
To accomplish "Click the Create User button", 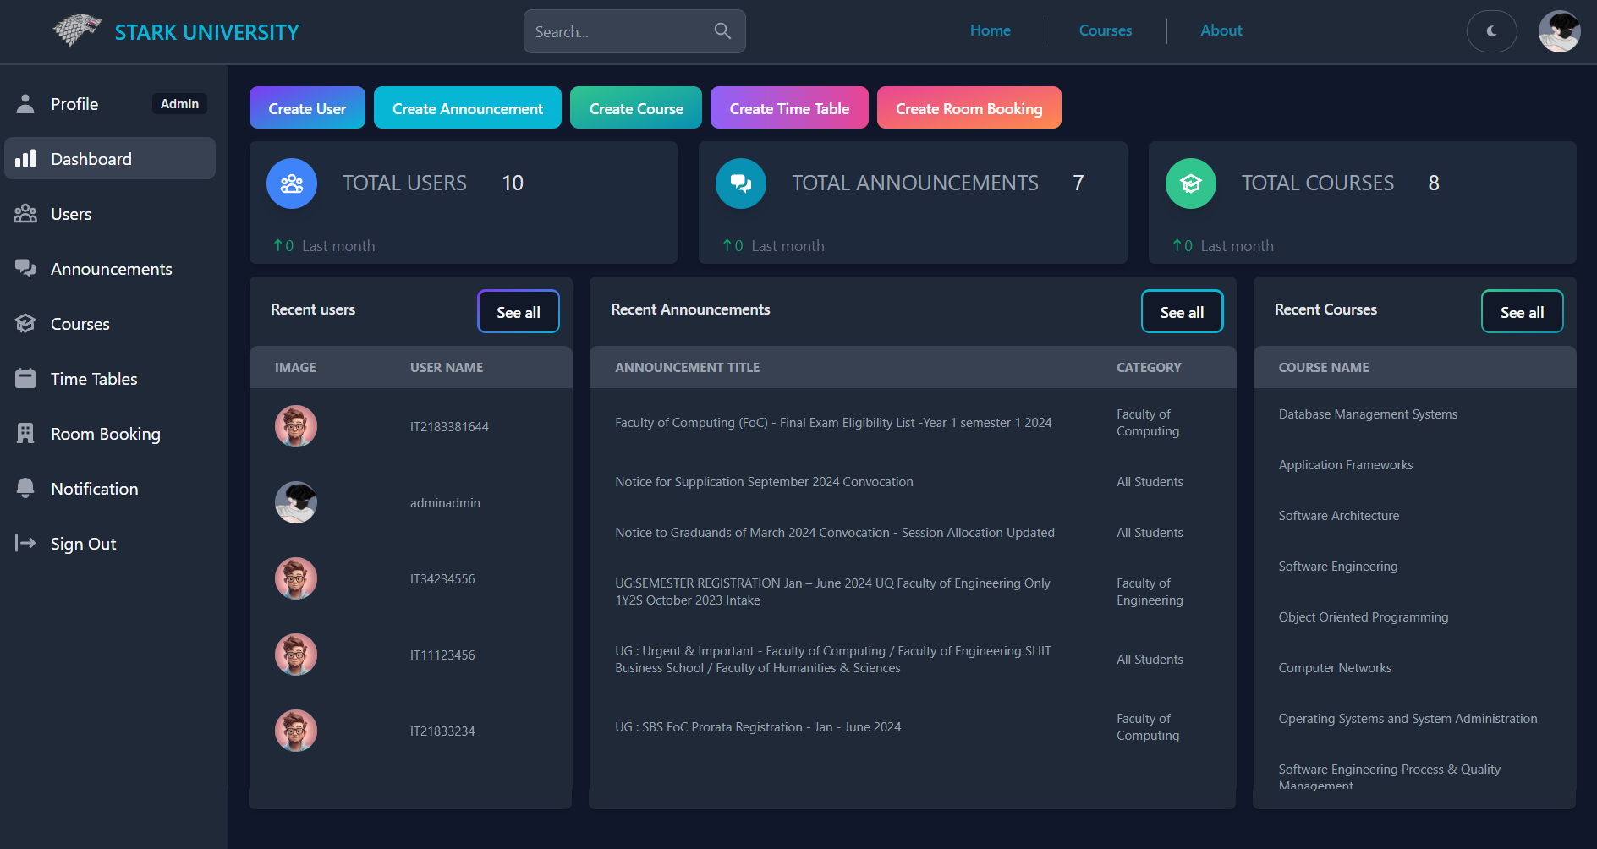I will tap(306, 107).
